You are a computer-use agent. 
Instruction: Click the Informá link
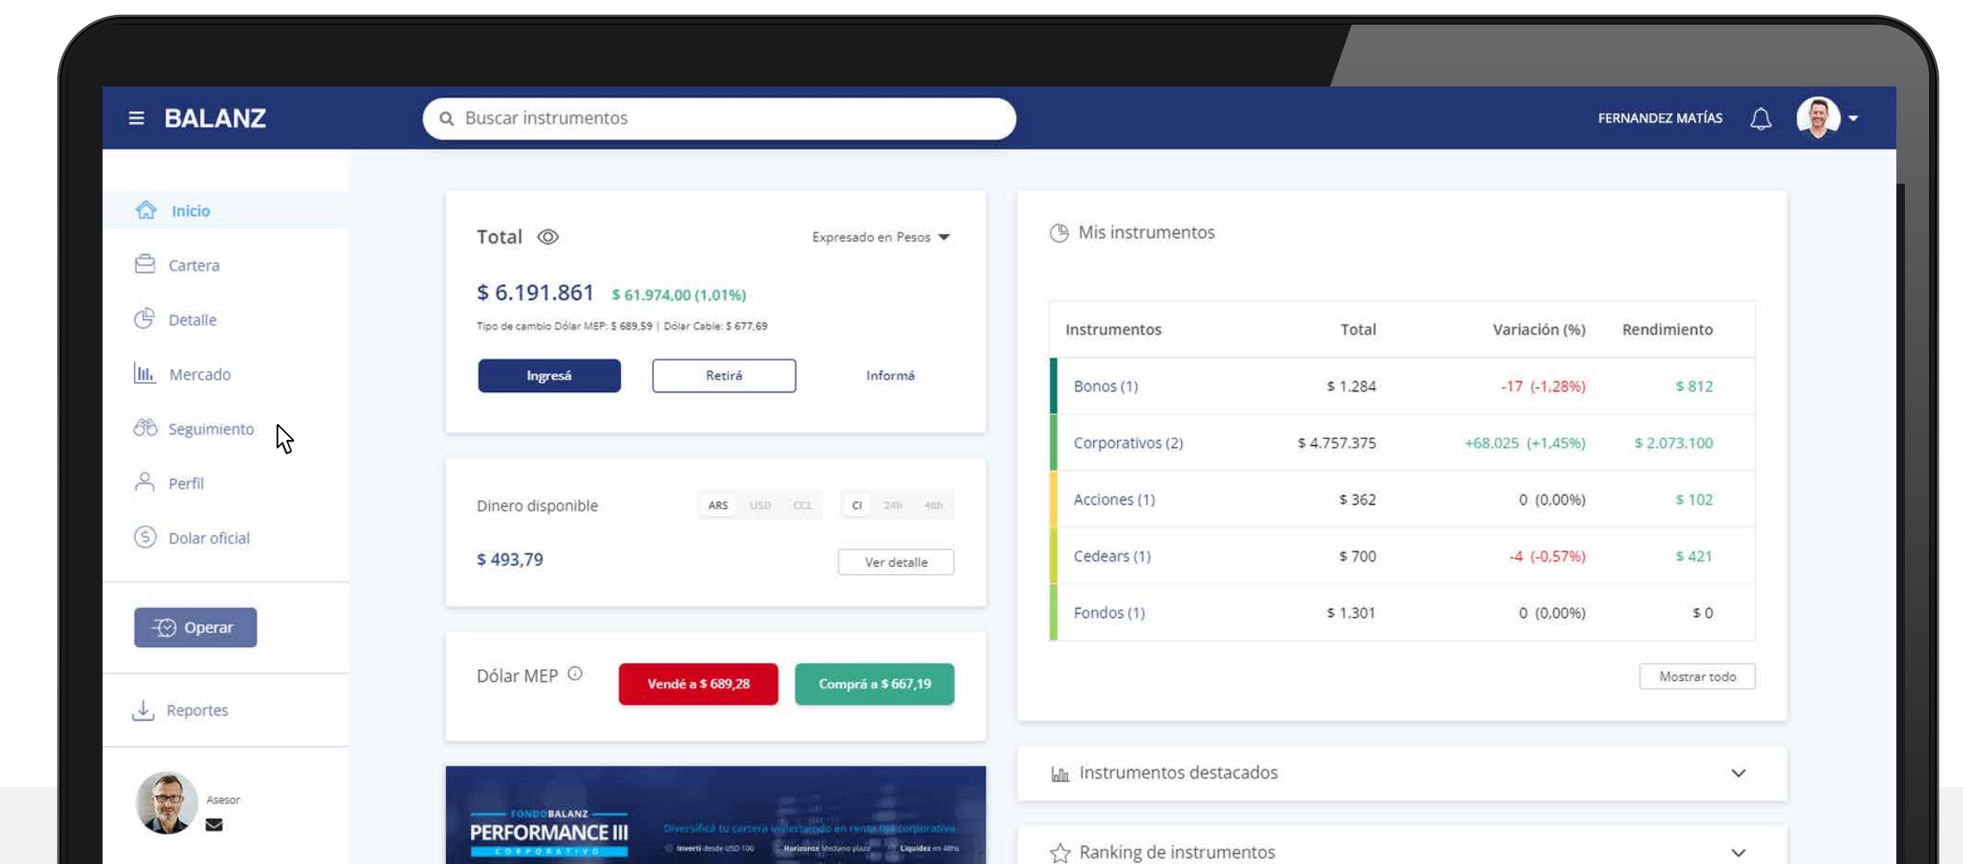click(890, 375)
